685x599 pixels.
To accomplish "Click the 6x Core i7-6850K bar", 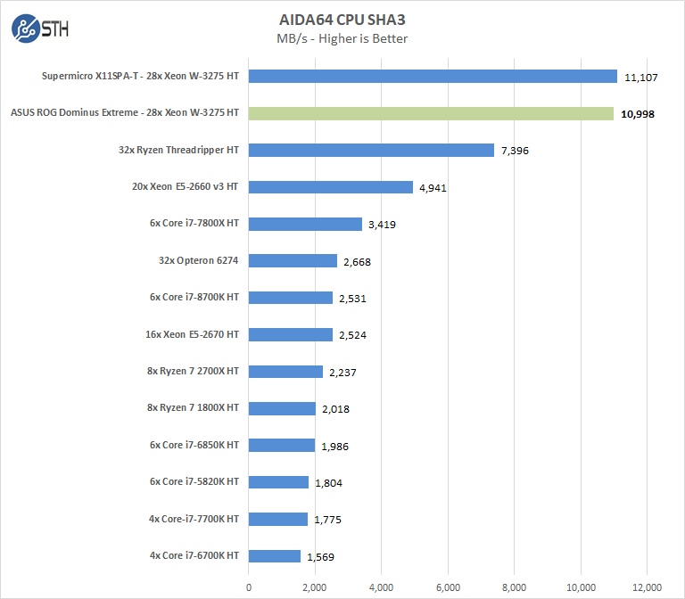I will [x=282, y=446].
